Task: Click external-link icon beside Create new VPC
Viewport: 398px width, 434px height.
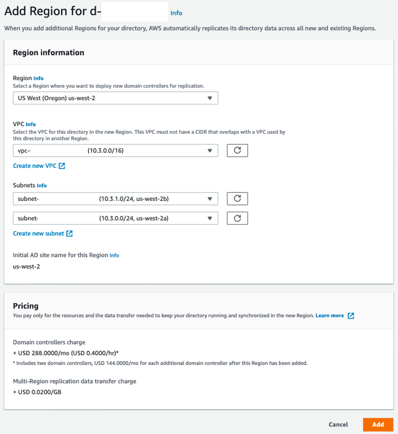Action: [x=61, y=166]
